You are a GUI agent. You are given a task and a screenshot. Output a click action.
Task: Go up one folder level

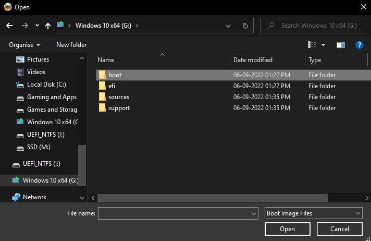pos(48,26)
